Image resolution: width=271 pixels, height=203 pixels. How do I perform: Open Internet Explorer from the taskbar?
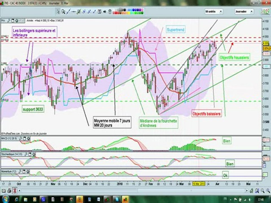[x=17, y=200]
